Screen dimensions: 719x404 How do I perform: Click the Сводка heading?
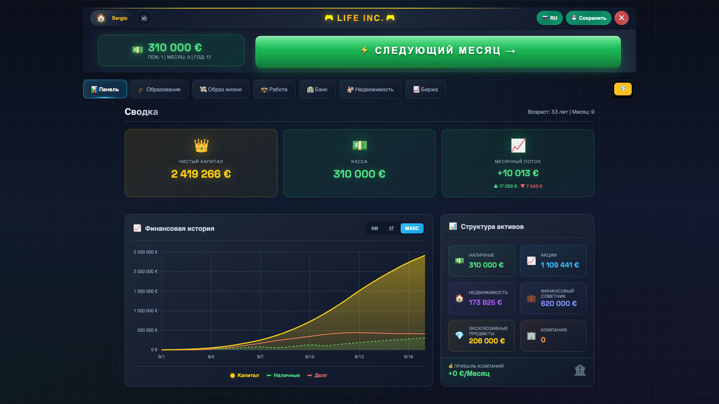[141, 112]
